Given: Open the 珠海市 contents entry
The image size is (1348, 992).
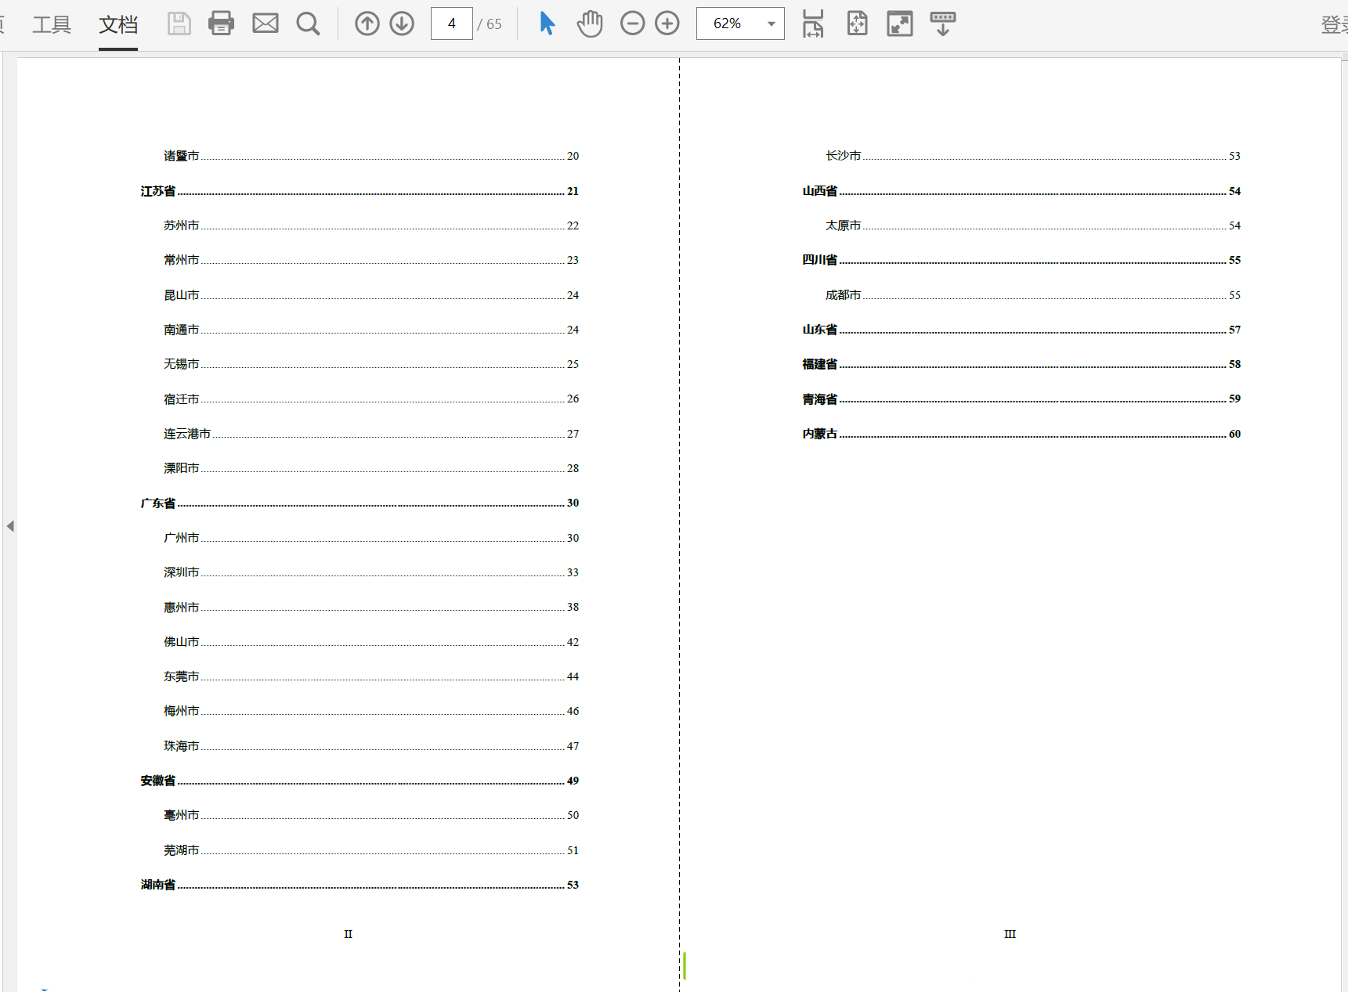Looking at the screenshot, I should pyautogui.click(x=371, y=746).
